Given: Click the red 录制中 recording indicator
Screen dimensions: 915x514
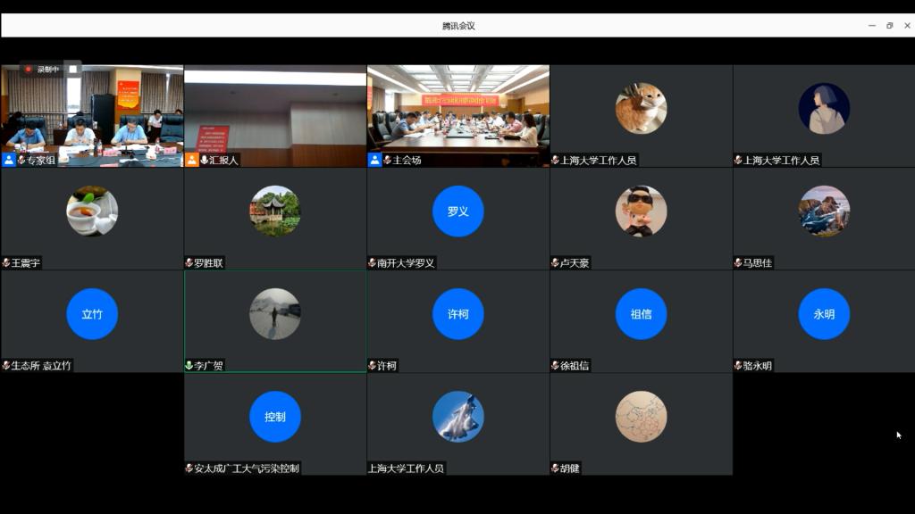Looking at the screenshot, I should tap(42, 69).
